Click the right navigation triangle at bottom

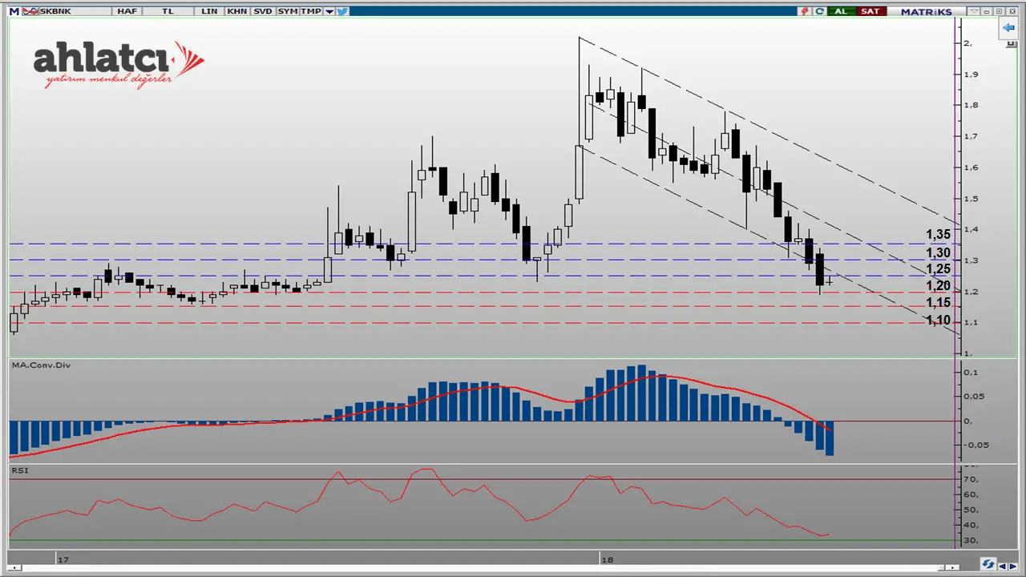[x=1013, y=567]
